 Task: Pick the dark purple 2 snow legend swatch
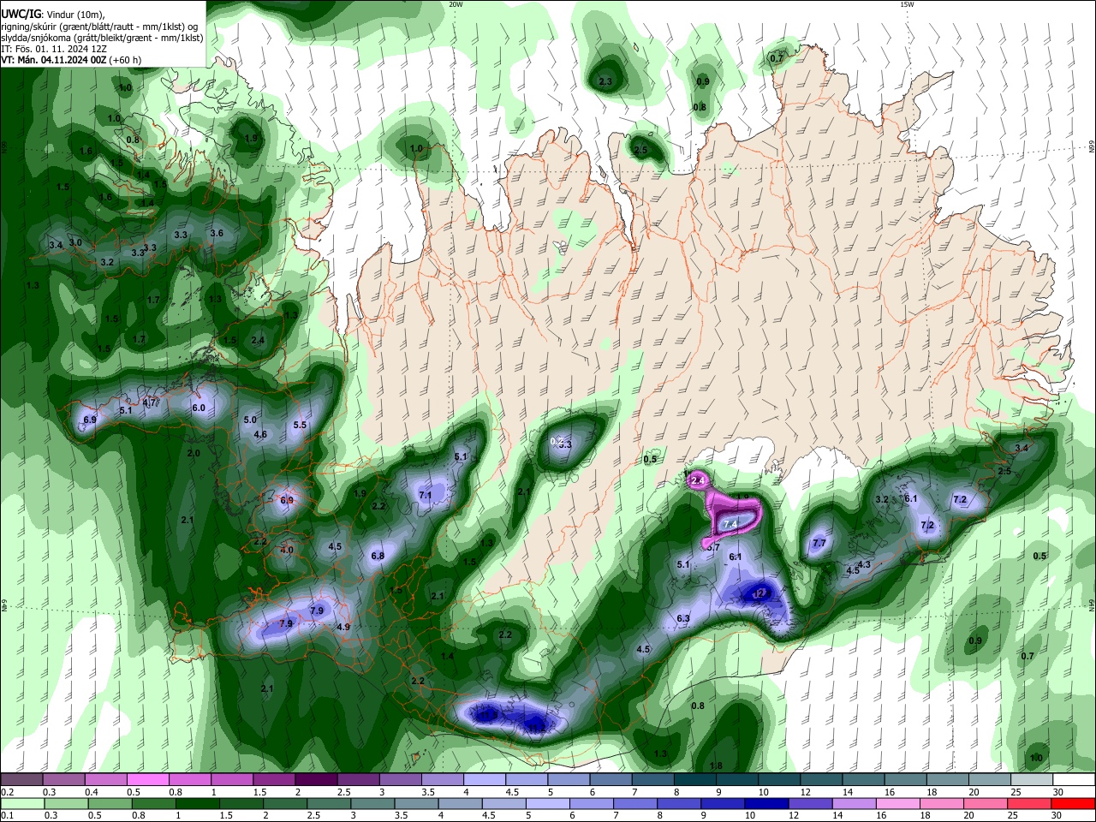tap(315, 780)
